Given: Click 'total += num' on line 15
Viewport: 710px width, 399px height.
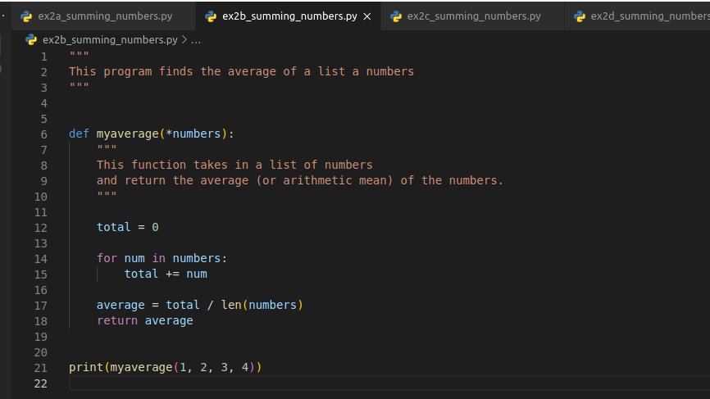Looking at the screenshot, I should tap(166, 274).
